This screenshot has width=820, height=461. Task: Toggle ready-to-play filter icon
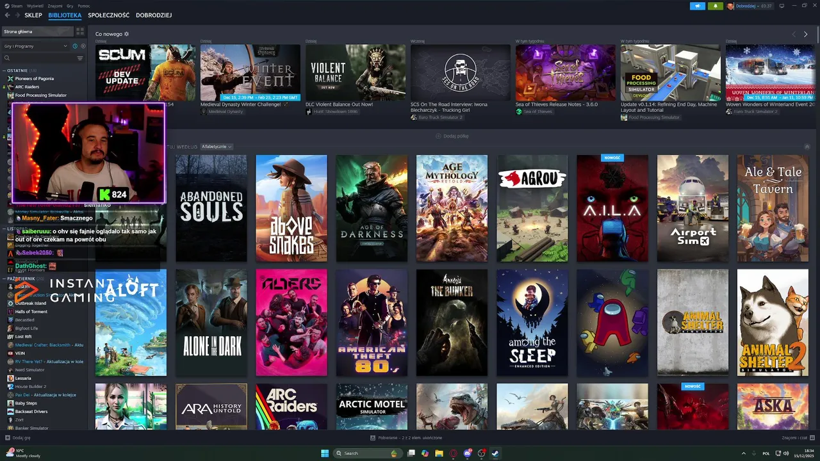[83, 46]
